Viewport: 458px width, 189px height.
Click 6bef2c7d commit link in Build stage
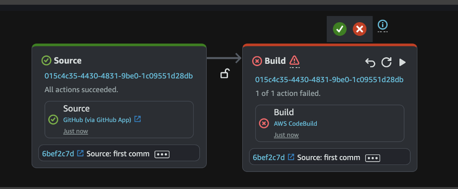point(269,157)
